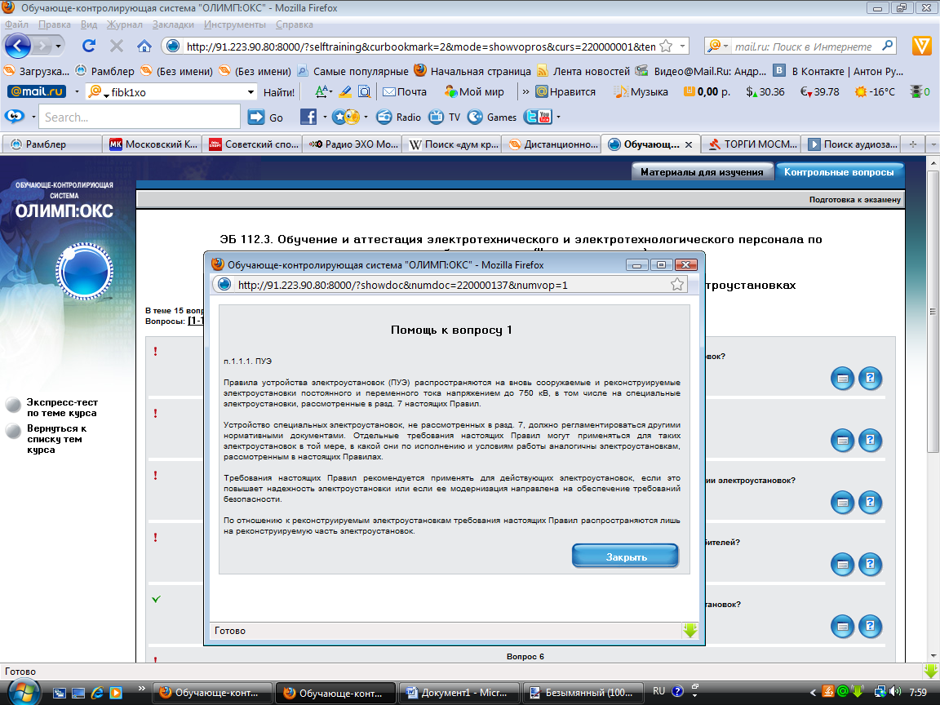Open the Инструменты menu
This screenshot has height=705, width=940.
234,24
